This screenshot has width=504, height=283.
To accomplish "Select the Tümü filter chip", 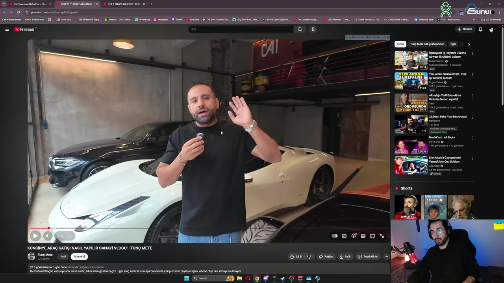I will click(x=400, y=44).
